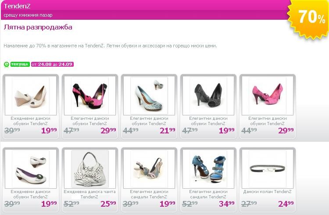Click the 21.99 price of light blue heels
This screenshot has width=329, height=215.
coord(168,130)
